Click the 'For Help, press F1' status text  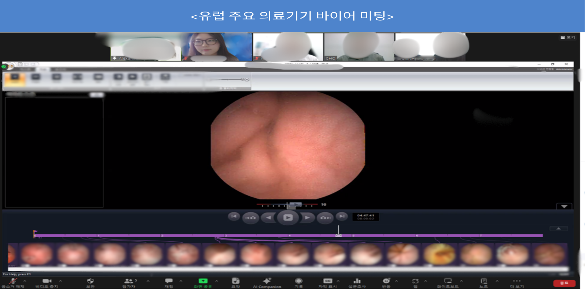(17, 274)
